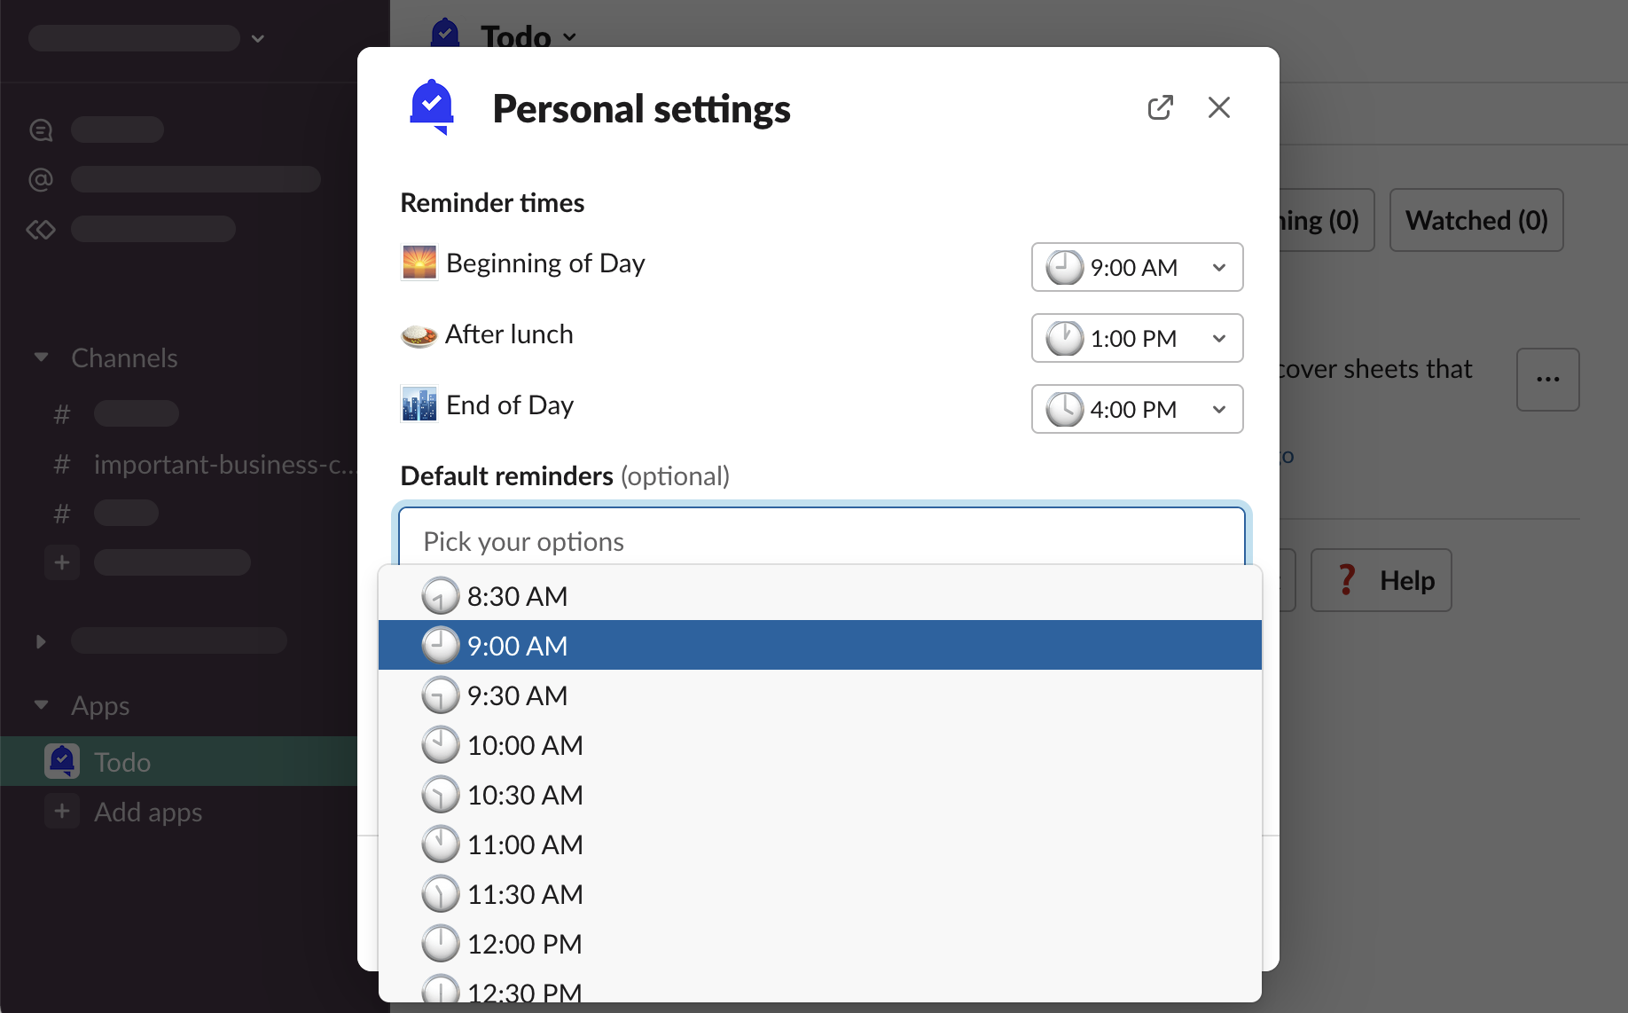Click the Todo bell icon in modal header
Image resolution: width=1628 pixels, height=1013 pixels.
tap(432, 107)
